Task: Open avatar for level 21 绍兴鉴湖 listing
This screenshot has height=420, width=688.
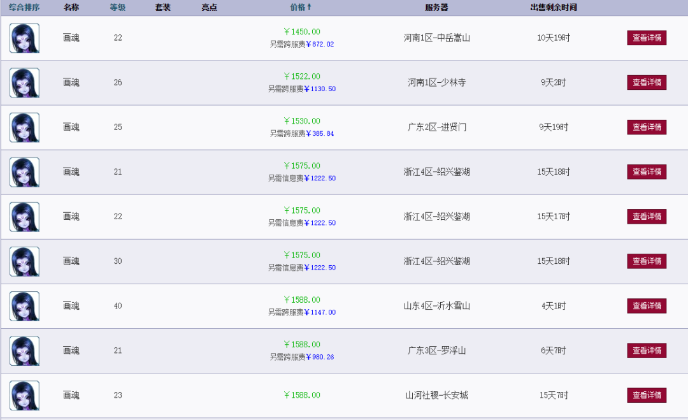Action: click(x=25, y=173)
